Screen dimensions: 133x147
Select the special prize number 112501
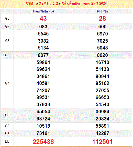point(102,142)
